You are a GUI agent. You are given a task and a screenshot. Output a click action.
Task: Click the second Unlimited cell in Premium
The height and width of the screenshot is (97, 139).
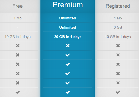(x=68, y=27)
